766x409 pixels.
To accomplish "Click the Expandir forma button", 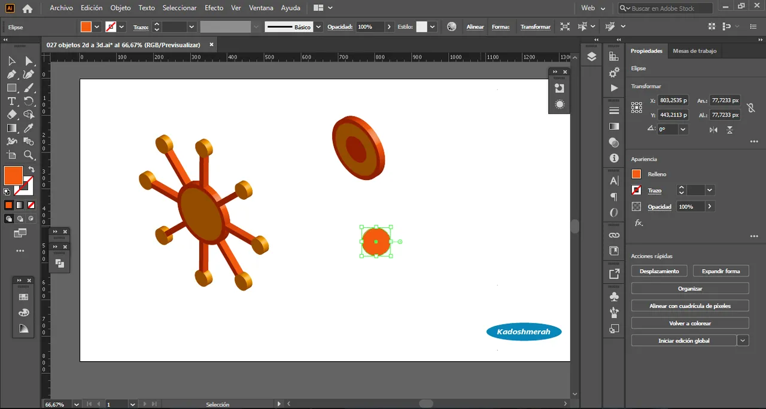I will 721,271.
